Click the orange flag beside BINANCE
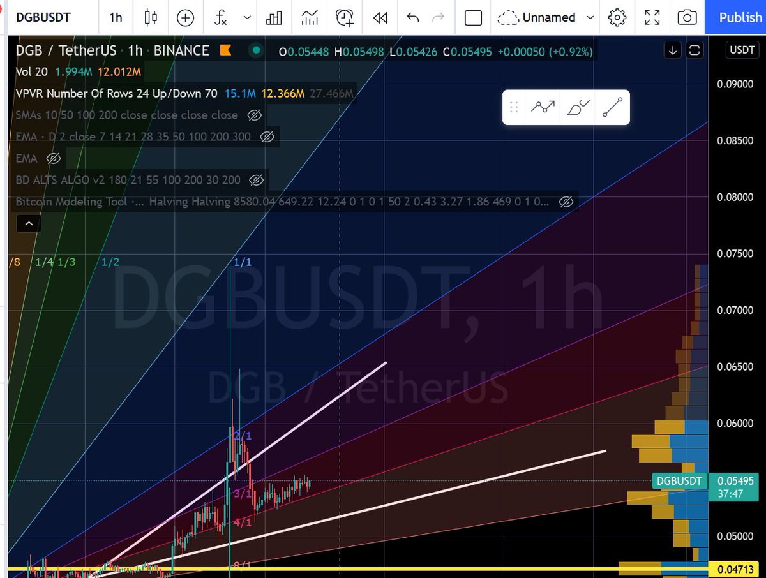This screenshot has height=578, width=766. pyautogui.click(x=225, y=50)
